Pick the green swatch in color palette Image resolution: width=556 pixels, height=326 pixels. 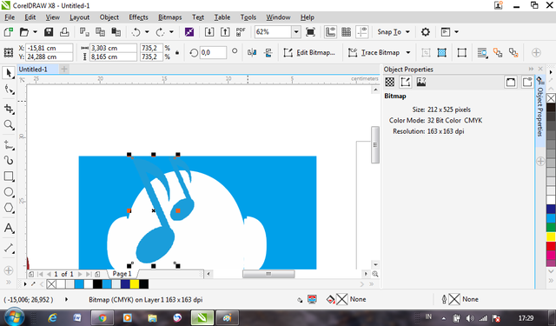click(x=551, y=228)
